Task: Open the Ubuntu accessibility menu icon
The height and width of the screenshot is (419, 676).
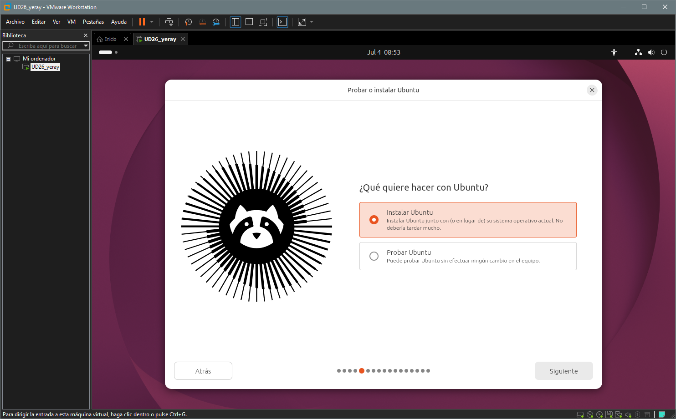Action: tap(614, 52)
